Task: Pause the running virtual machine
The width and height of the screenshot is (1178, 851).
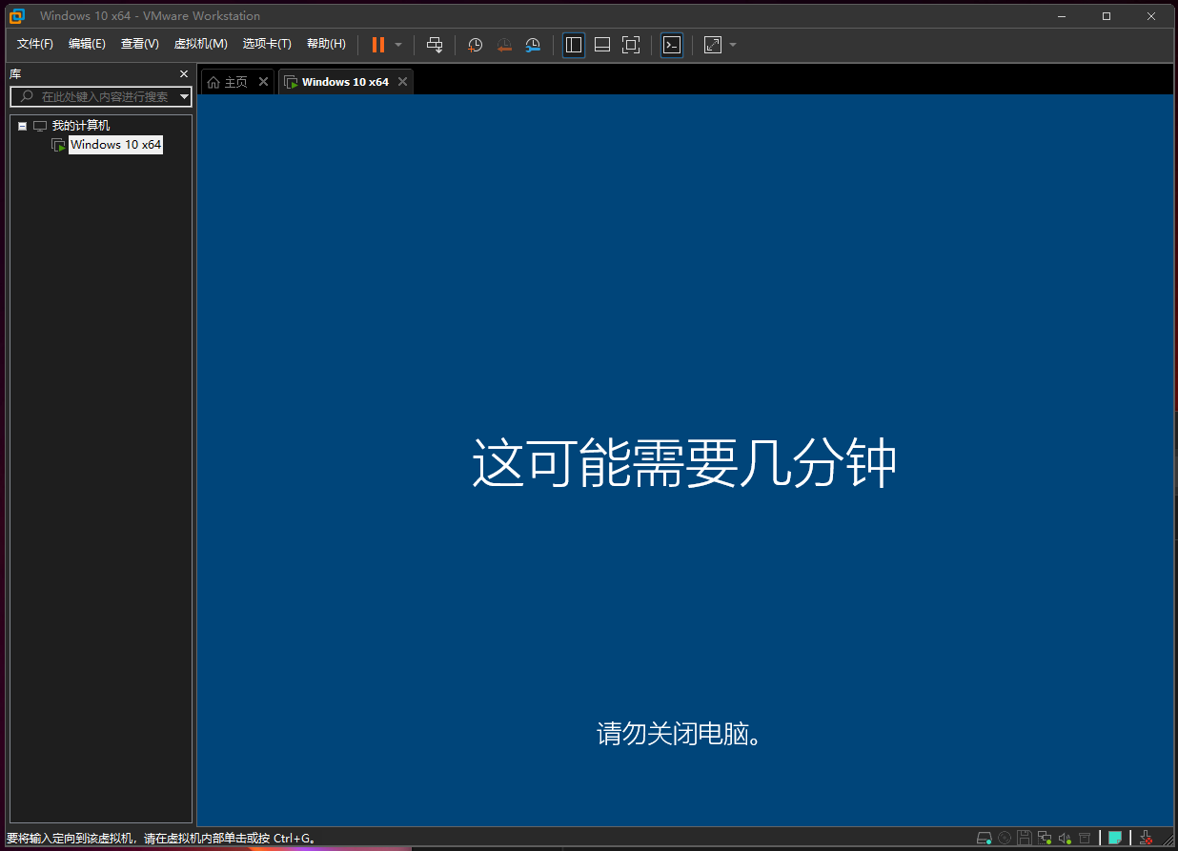Action: (378, 45)
